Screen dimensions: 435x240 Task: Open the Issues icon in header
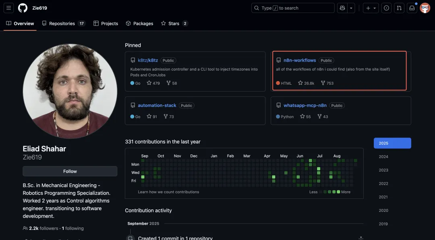386,8
